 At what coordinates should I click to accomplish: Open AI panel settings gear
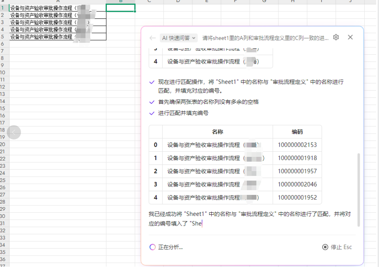click(336, 38)
